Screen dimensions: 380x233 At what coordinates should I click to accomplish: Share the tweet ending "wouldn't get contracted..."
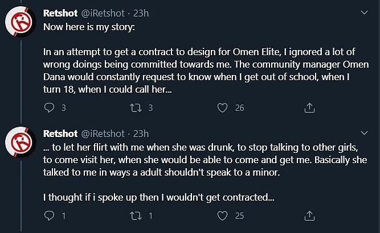pyautogui.click(x=309, y=215)
